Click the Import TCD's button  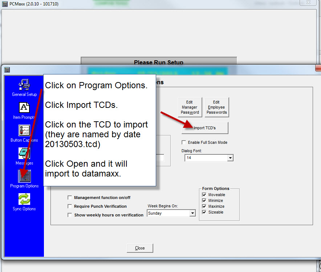point(205,128)
